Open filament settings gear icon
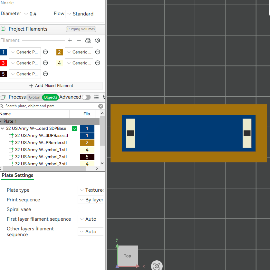The width and height of the screenshot is (270, 270). (98, 40)
